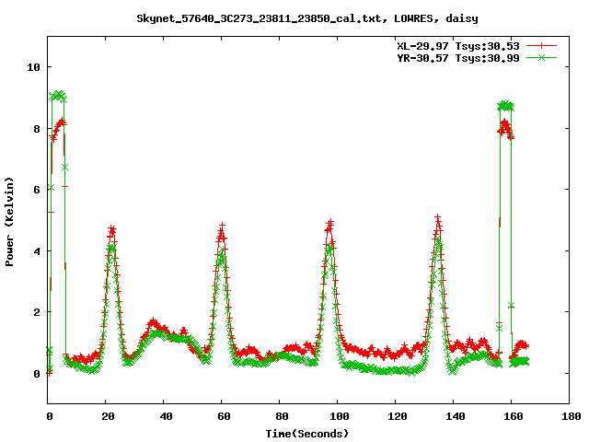
Task: Click the x-axis tick label "60"
Action: (224, 416)
